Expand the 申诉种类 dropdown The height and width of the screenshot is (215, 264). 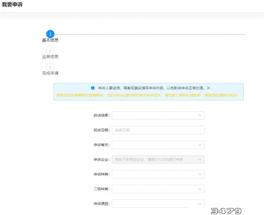(158, 174)
